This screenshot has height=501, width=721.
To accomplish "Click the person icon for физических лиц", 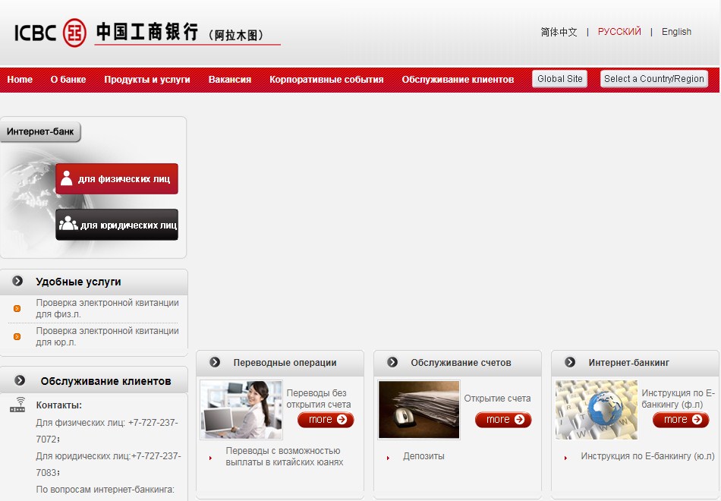I will pyautogui.click(x=67, y=178).
